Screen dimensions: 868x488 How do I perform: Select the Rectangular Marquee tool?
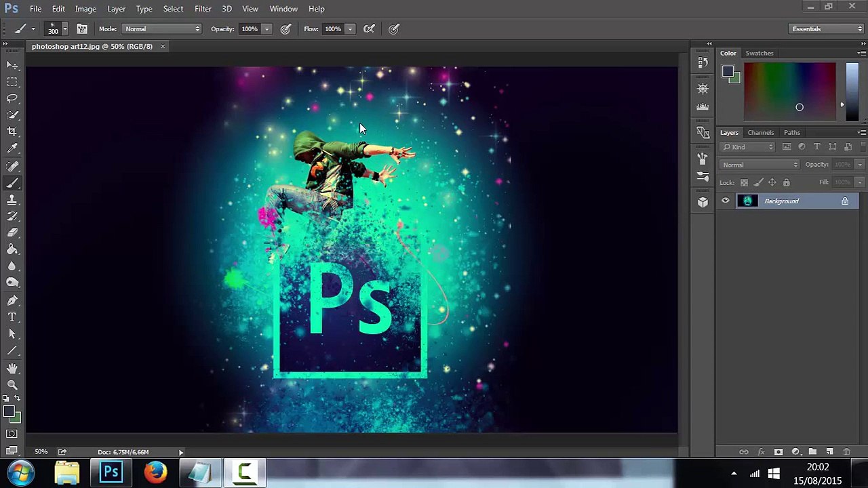[x=12, y=82]
